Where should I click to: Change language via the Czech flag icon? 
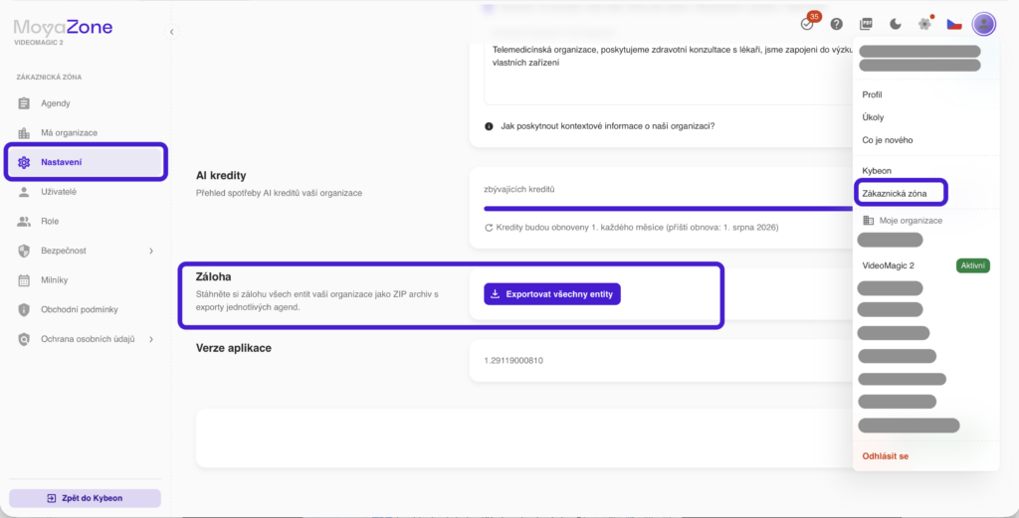point(954,24)
